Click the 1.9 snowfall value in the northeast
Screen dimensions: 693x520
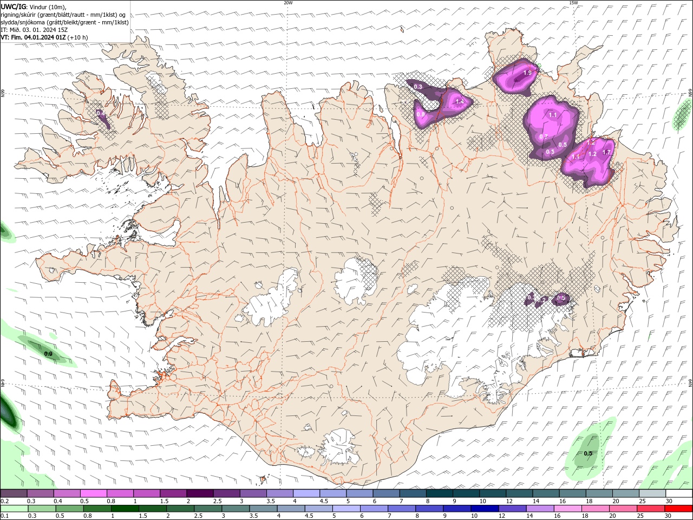pos(527,73)
